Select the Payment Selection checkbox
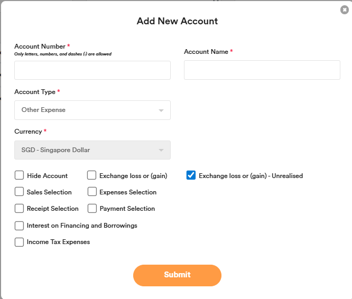 click(92, 208)
